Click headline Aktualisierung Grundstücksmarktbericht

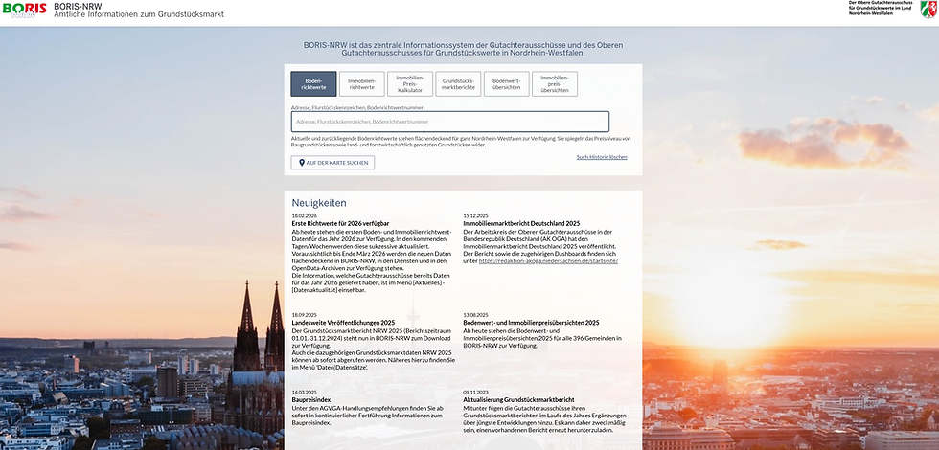coord(518,400)
